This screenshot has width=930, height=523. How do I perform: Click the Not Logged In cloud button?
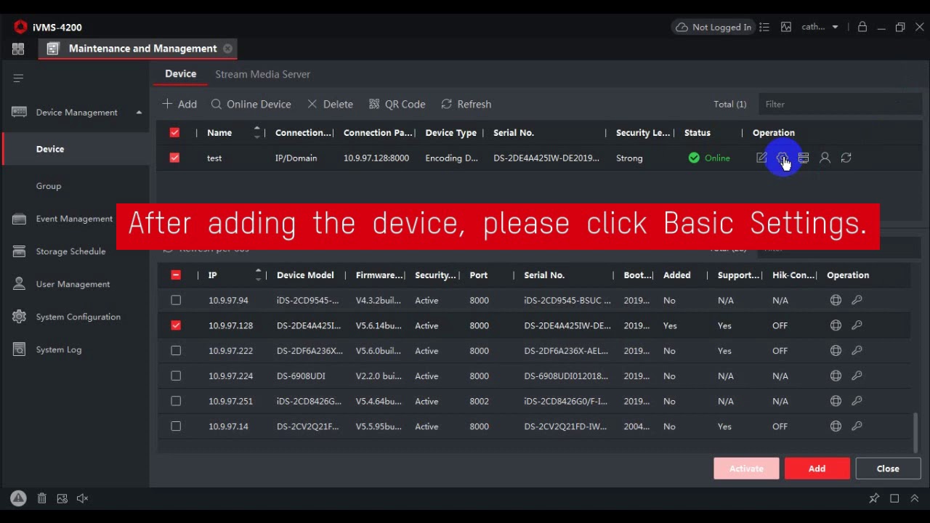[713, 27]
